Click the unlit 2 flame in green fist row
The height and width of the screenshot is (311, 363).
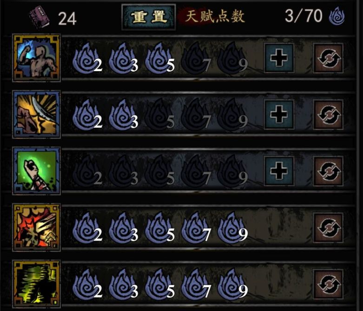[x=87, y=171]
